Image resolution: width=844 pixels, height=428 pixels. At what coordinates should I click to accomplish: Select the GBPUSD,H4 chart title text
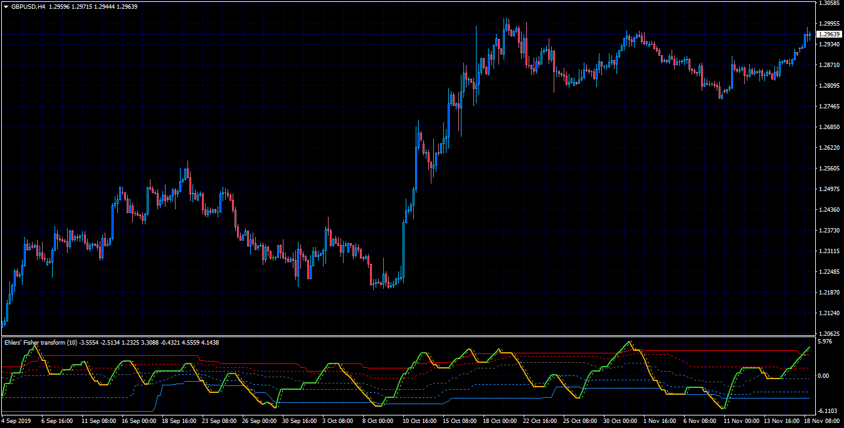point(28,6)
